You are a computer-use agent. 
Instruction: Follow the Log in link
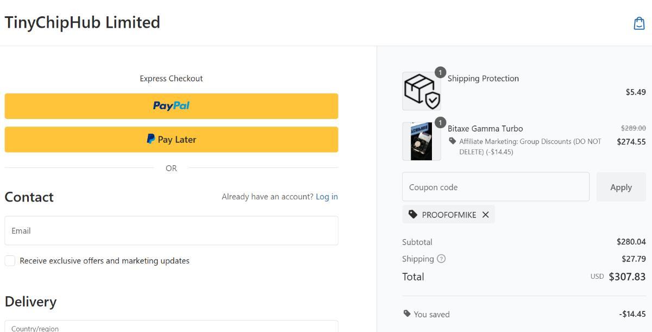point(327,197)
